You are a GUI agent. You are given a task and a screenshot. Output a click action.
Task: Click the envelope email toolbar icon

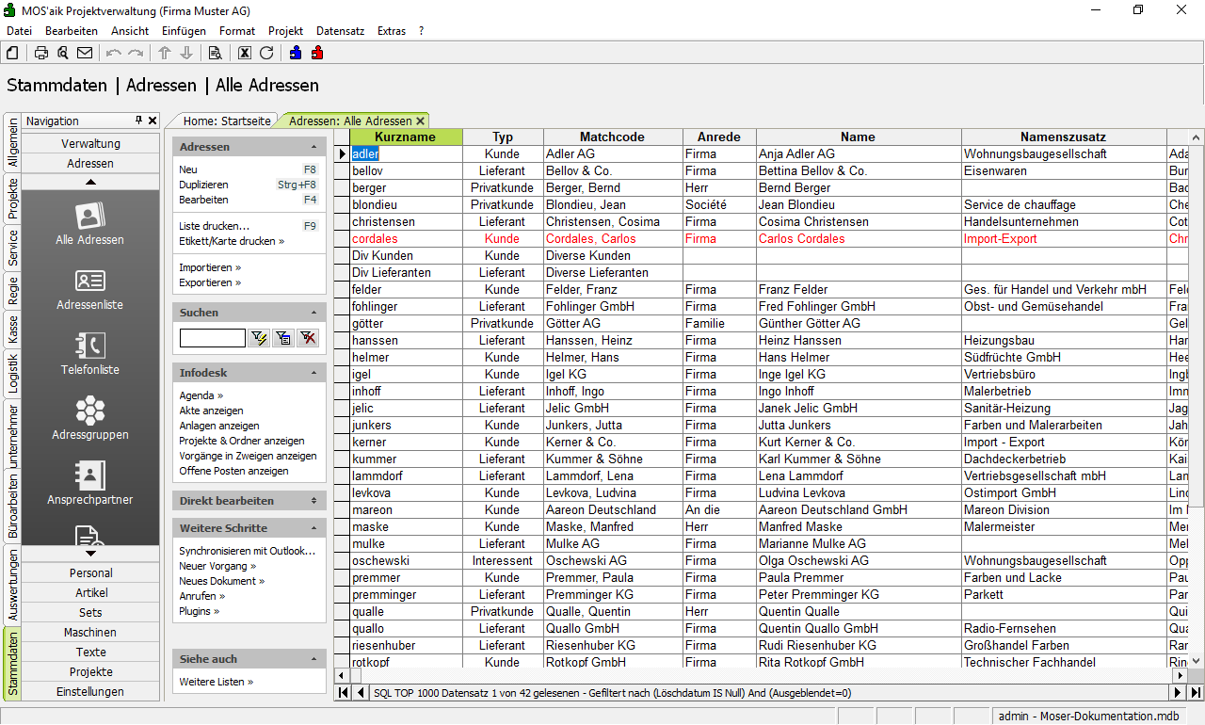pos(85,53)
